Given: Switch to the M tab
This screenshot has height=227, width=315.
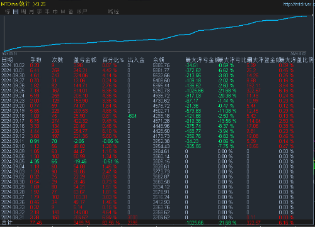Looking at the screenshot, I should (x=63, y=11).
